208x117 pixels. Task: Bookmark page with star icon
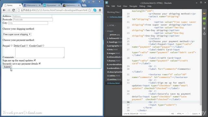coord(90,10)
